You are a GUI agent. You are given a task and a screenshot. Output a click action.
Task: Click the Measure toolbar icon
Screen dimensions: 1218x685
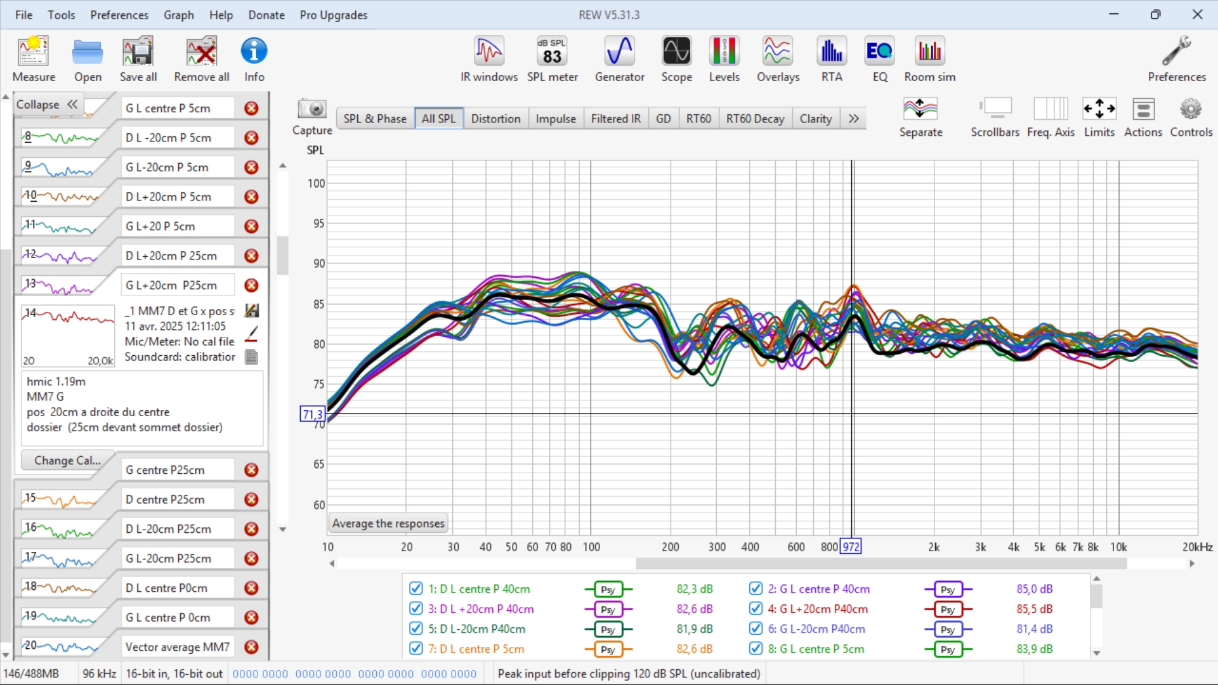(34, 59)
